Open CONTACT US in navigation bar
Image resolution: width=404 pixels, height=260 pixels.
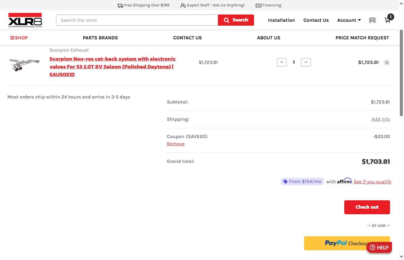coord(187,38)
